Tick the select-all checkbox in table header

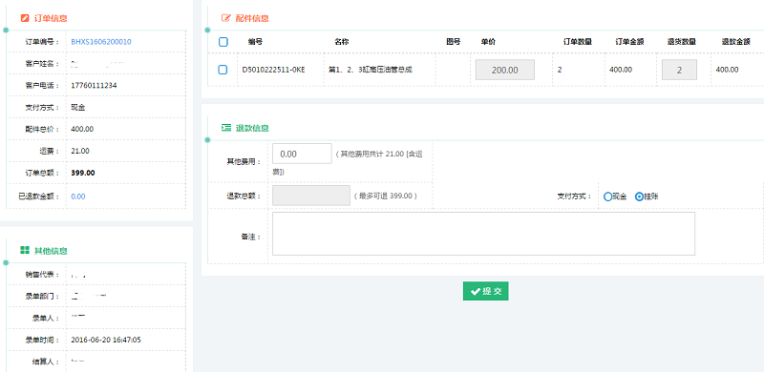point(223,42)
